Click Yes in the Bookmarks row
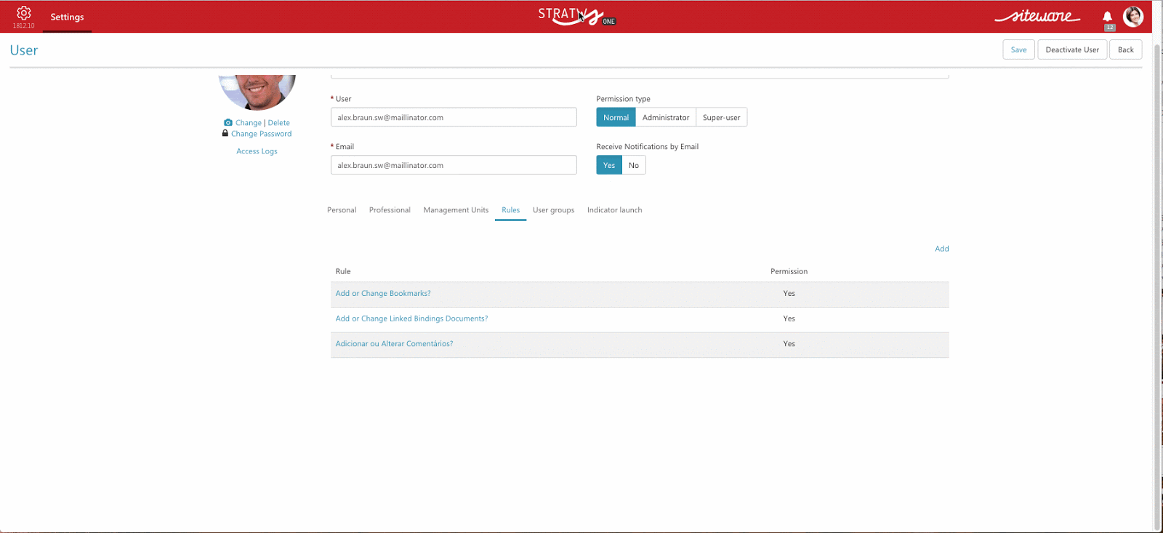The image size is (1163, 533). (789, 293)
